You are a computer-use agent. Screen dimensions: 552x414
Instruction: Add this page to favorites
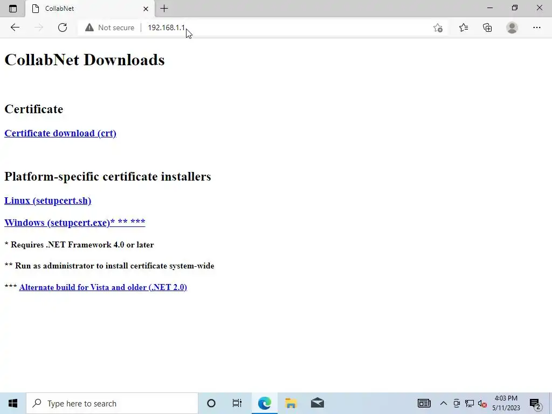pos(438,27)
